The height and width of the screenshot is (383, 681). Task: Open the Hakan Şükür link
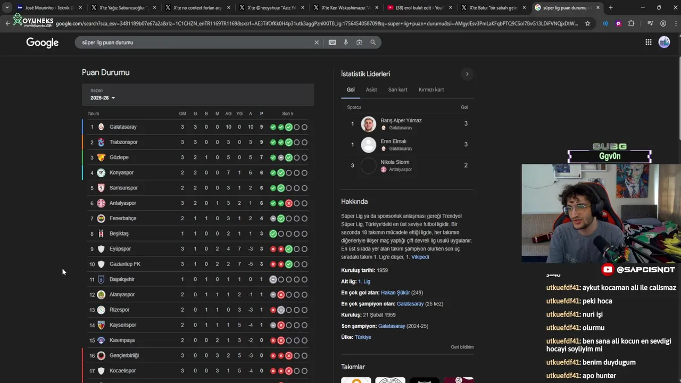[395, 293]
